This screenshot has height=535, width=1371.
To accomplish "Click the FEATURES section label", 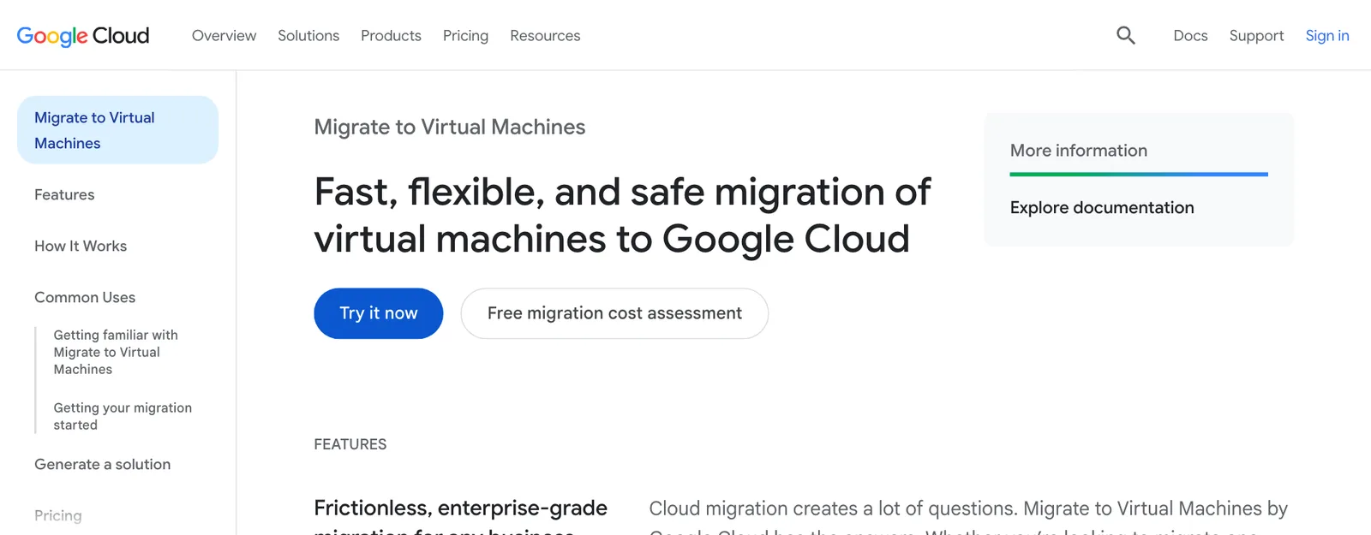I will [350, 444].
